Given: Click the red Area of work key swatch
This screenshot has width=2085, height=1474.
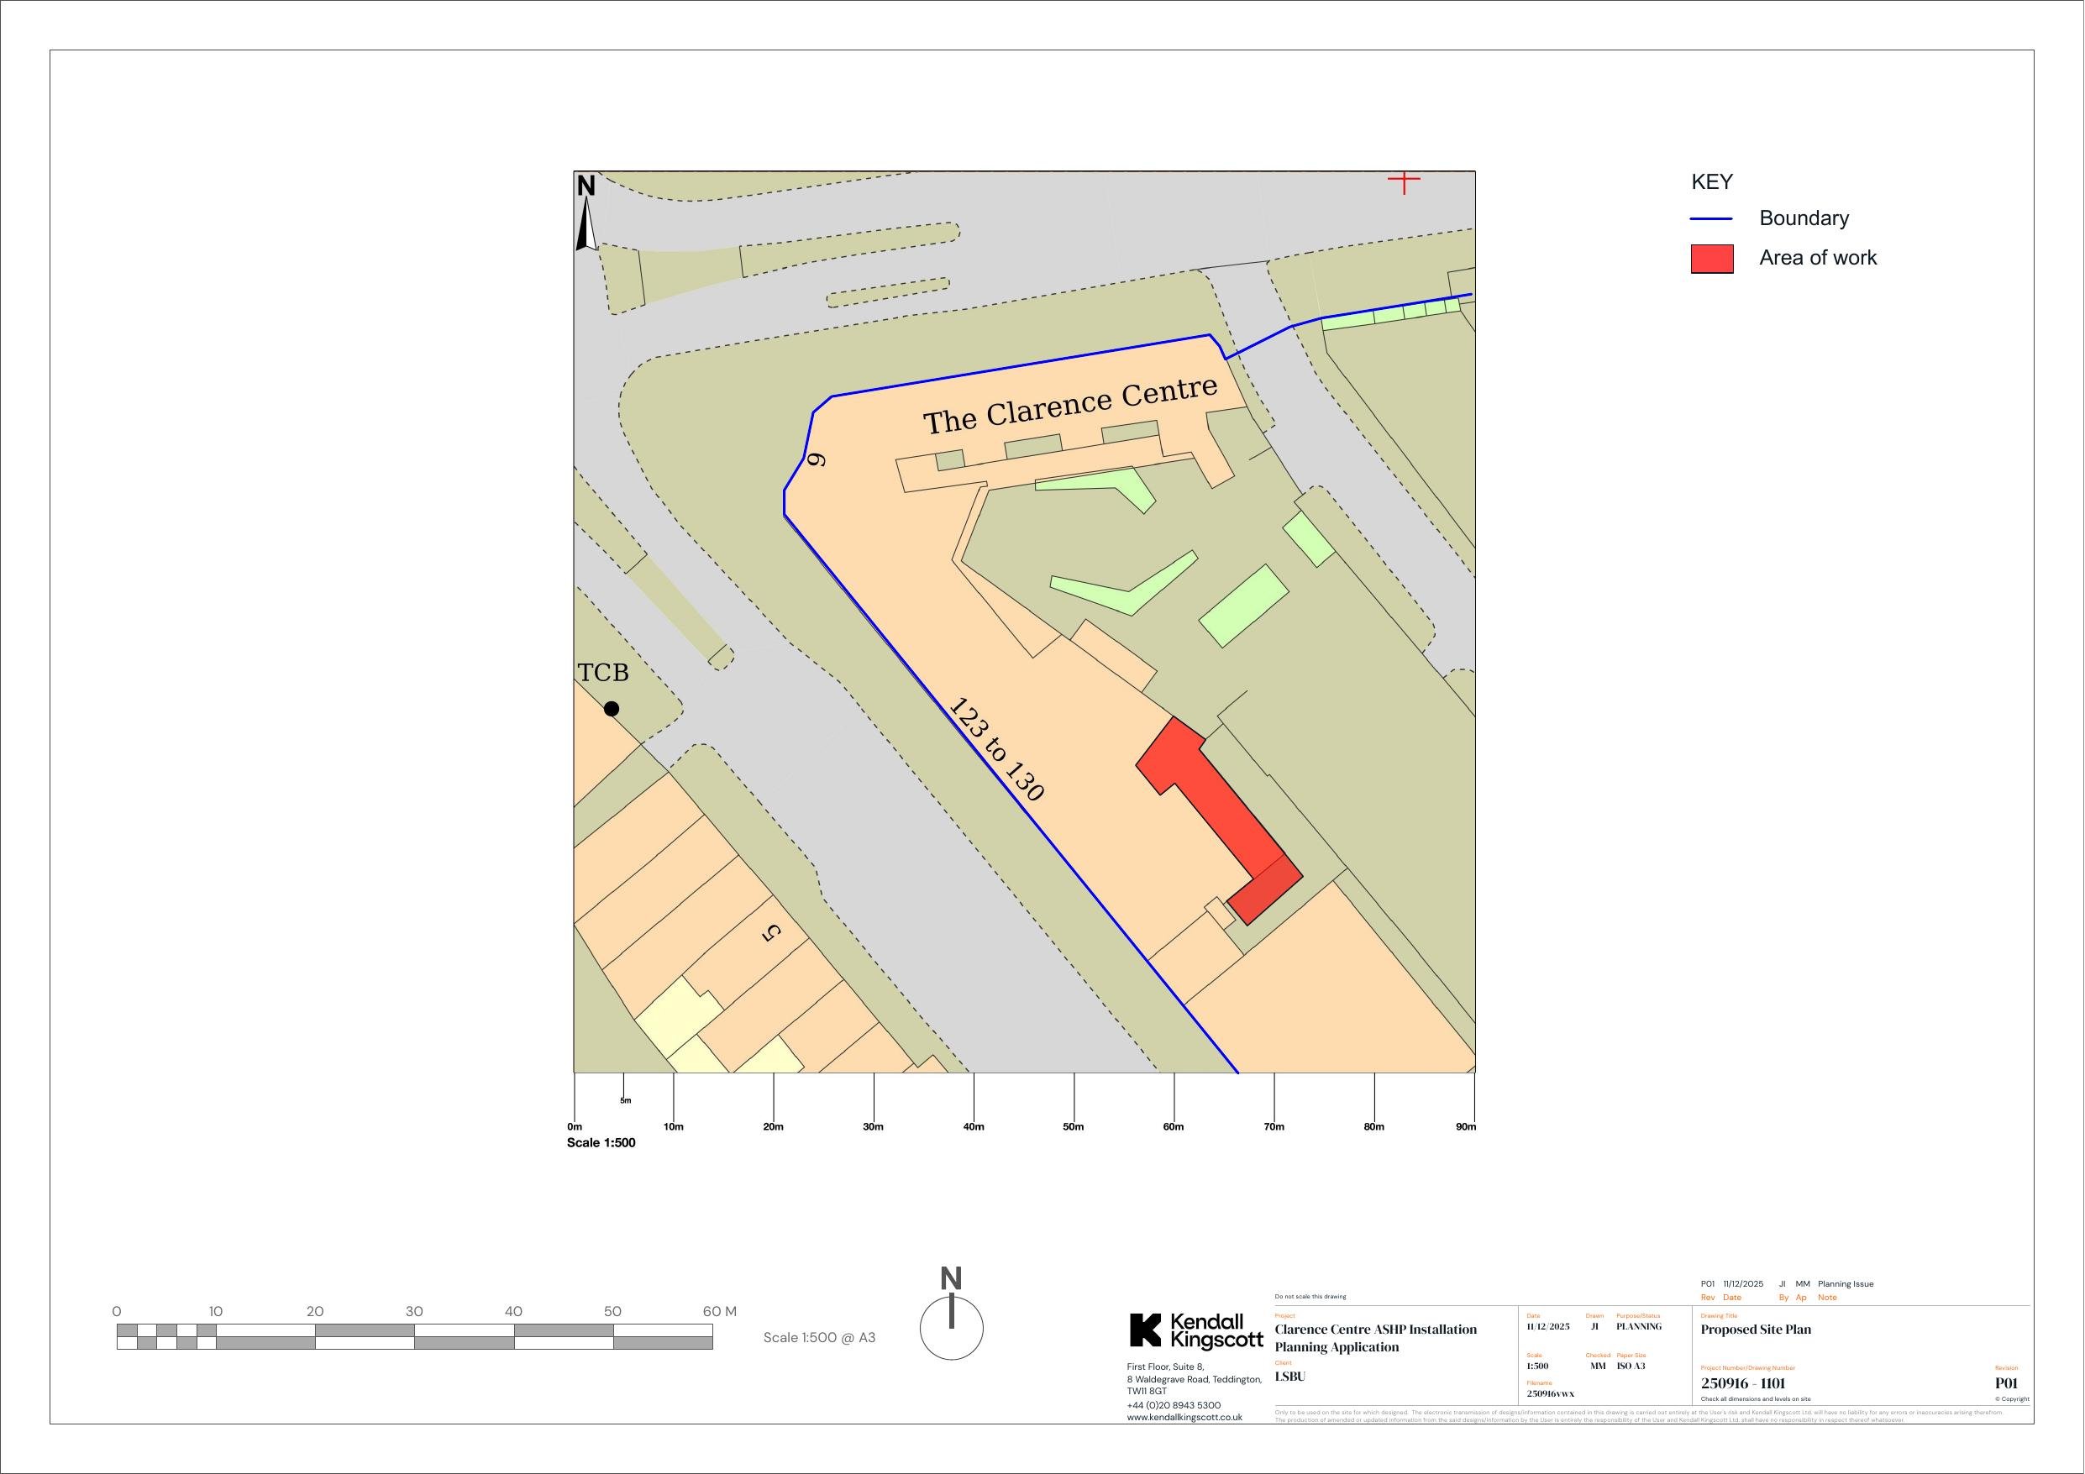Looking at the screenshot, I should [1711, 259].
